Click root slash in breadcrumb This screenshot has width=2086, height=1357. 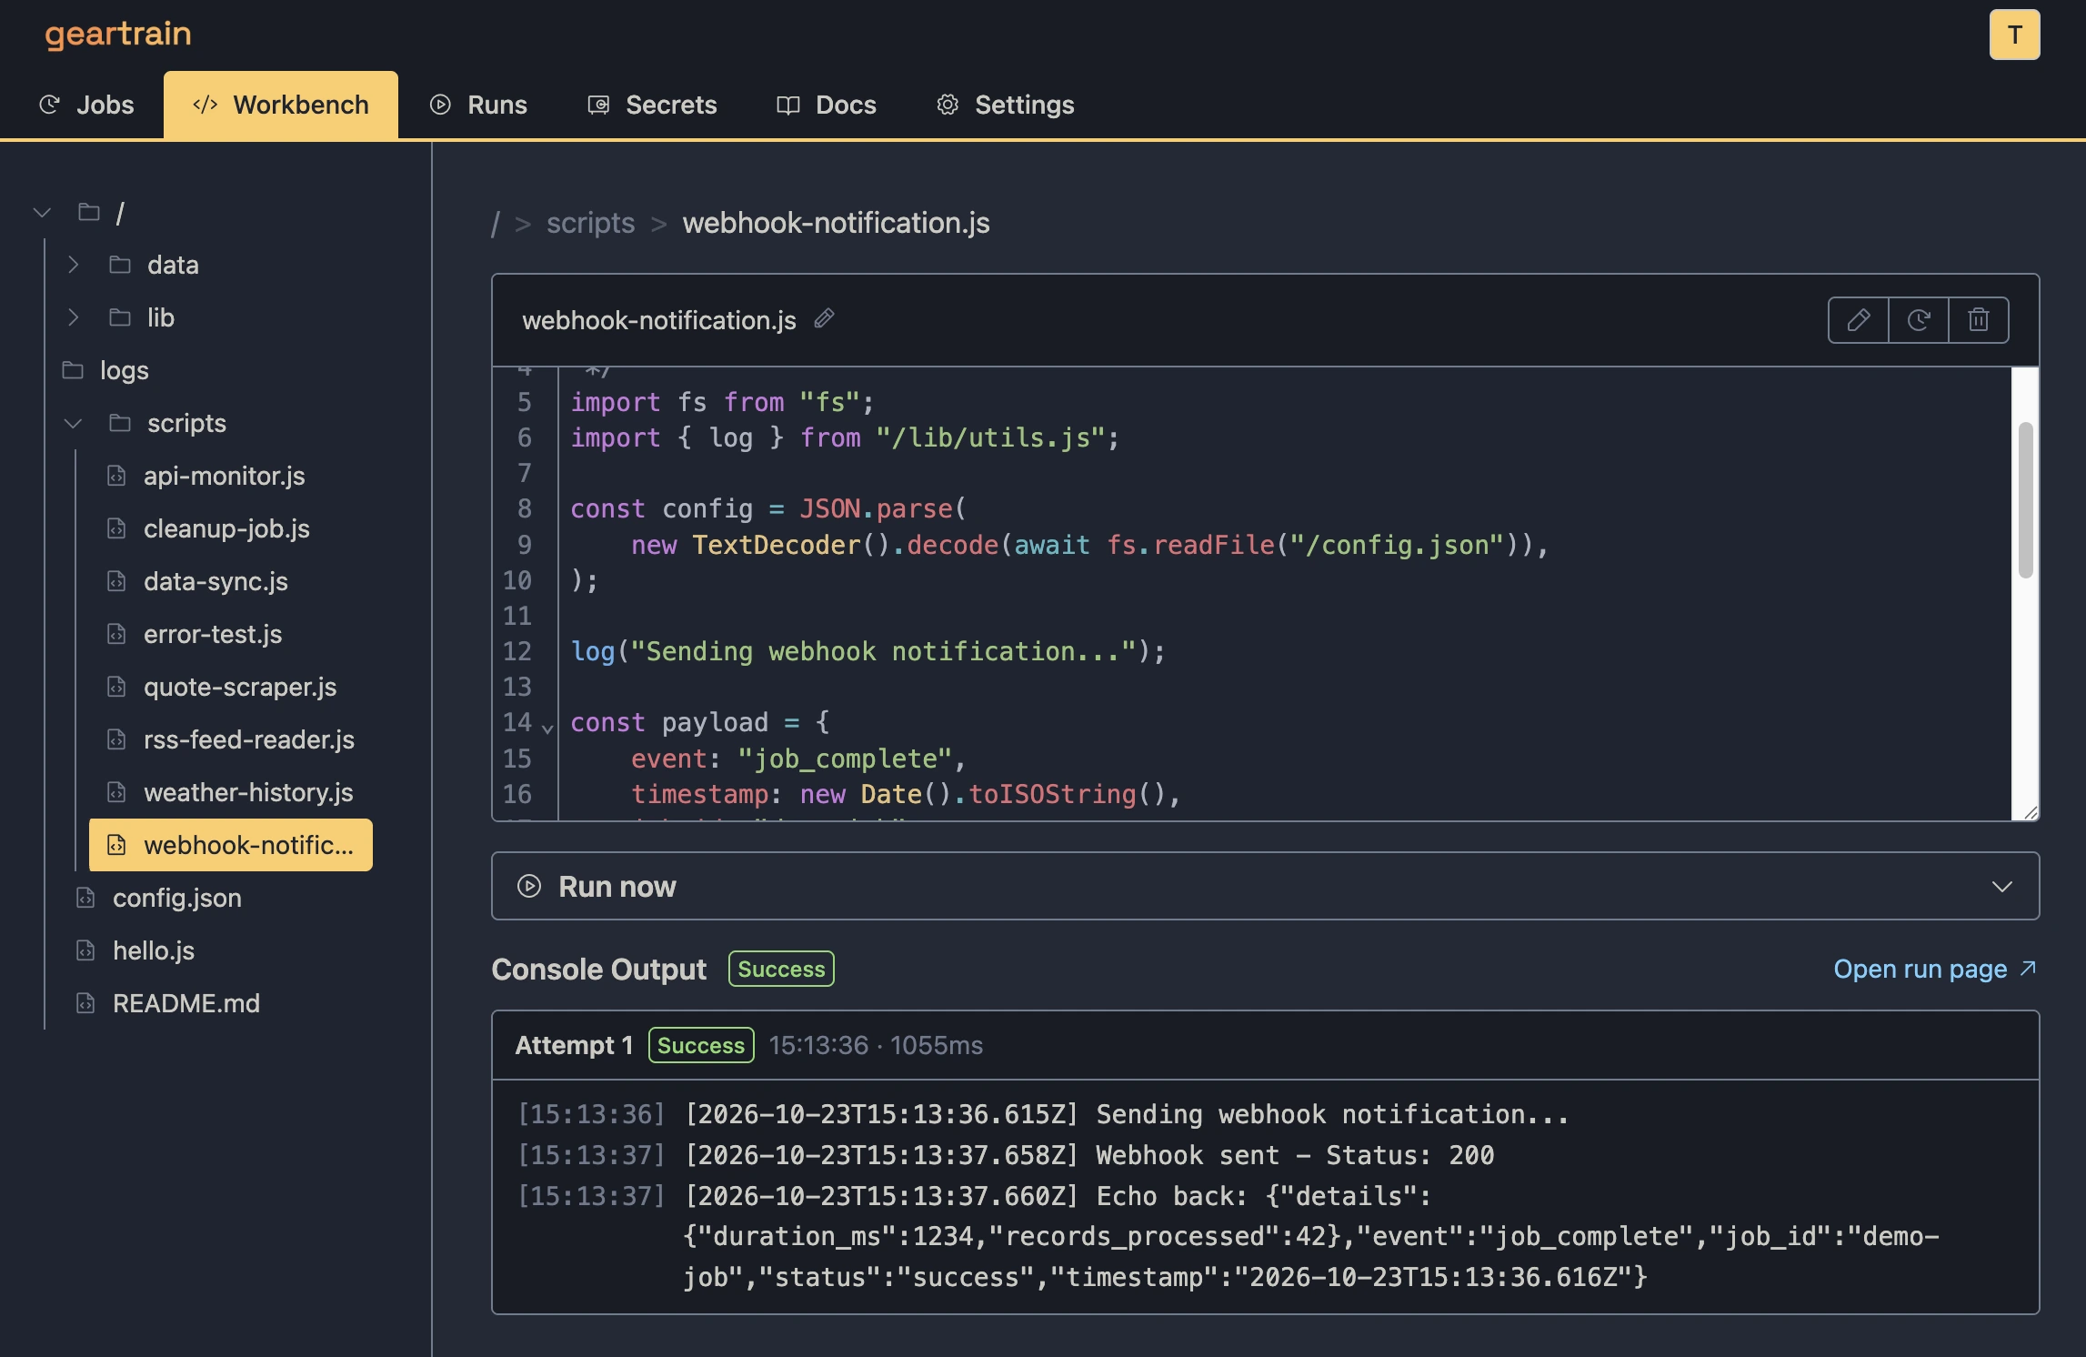(x=496, y=223)
